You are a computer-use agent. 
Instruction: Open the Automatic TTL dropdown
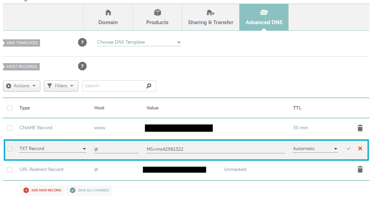pyautogui.click(x=315, y=149)
